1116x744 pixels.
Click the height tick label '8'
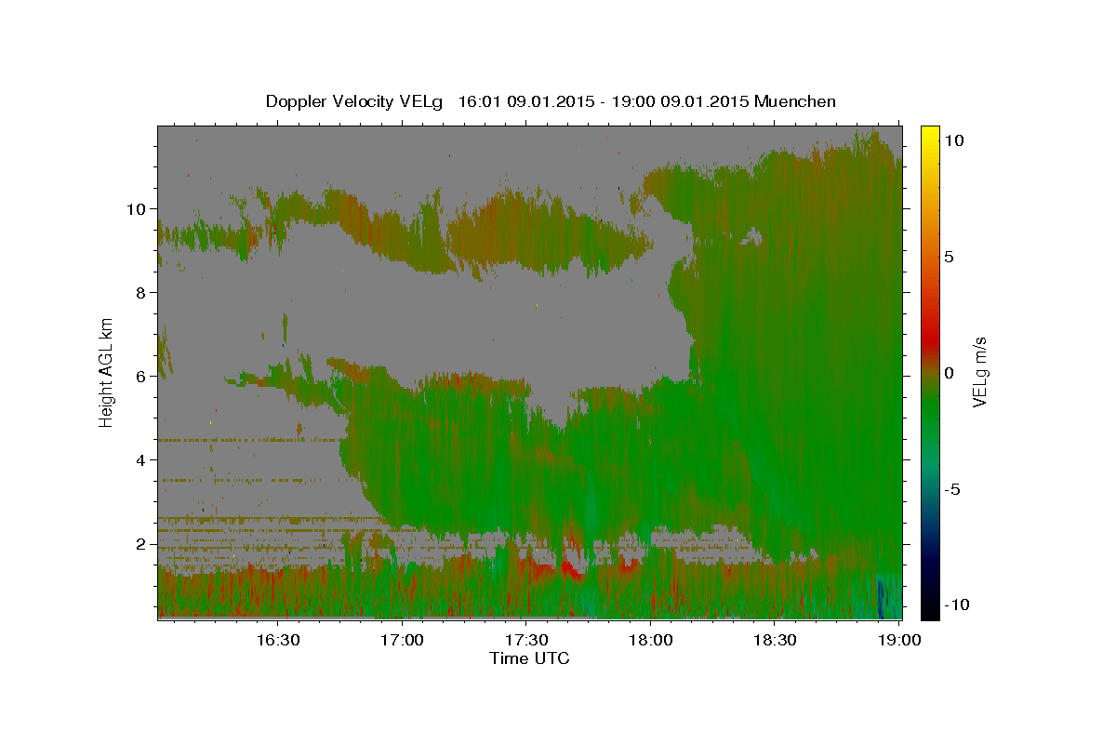(x=140, y=292)
